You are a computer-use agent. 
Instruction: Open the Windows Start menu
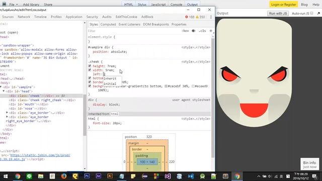click(6, 176)
